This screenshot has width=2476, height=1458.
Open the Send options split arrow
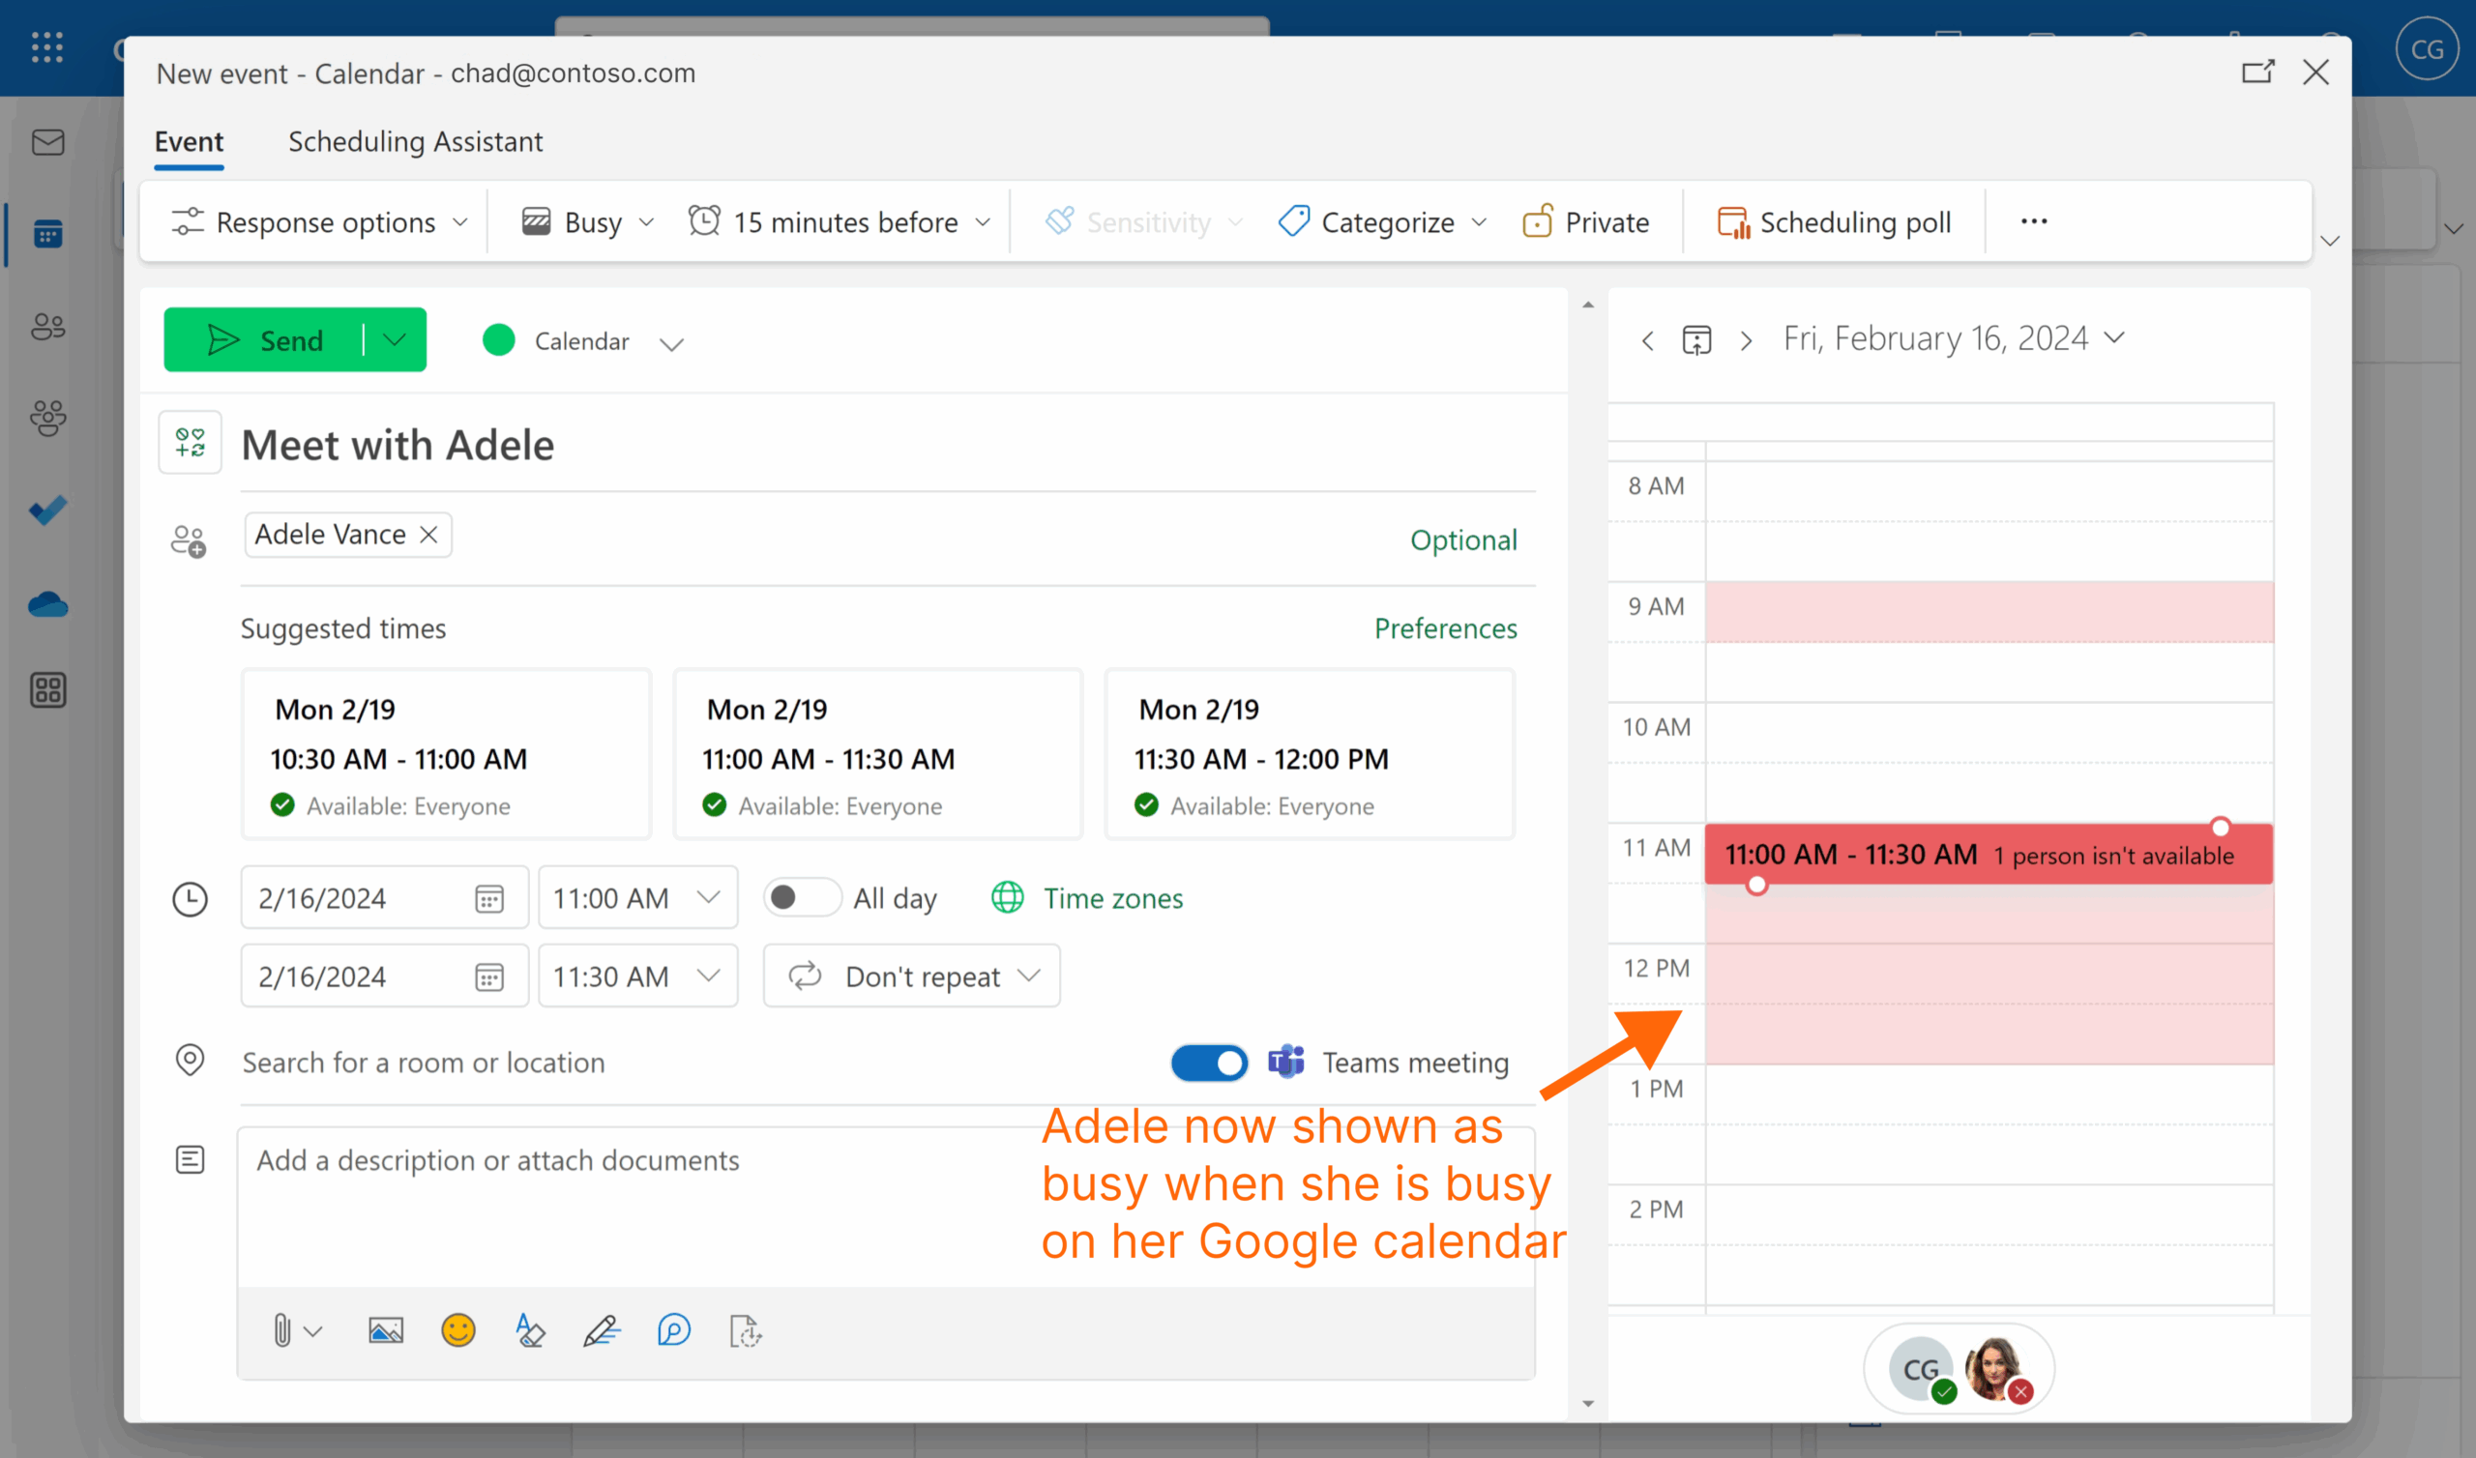click(x=394, y=340)
